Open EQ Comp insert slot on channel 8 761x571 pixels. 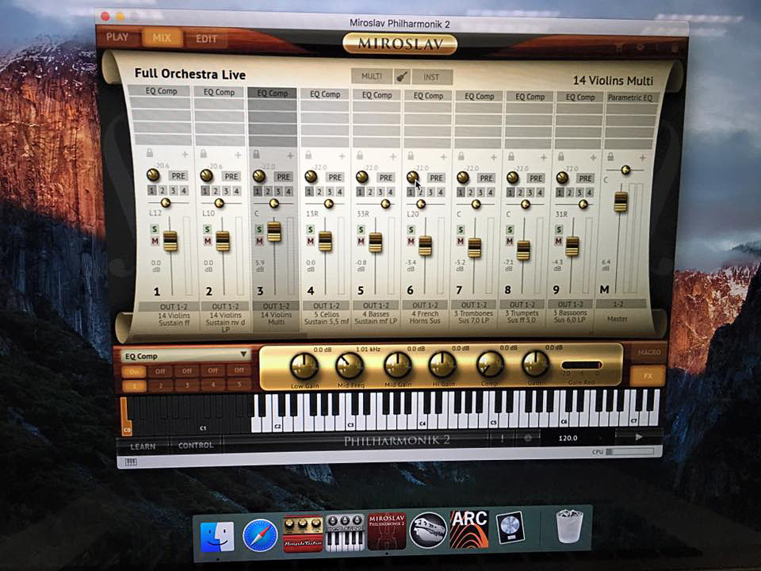530,97
